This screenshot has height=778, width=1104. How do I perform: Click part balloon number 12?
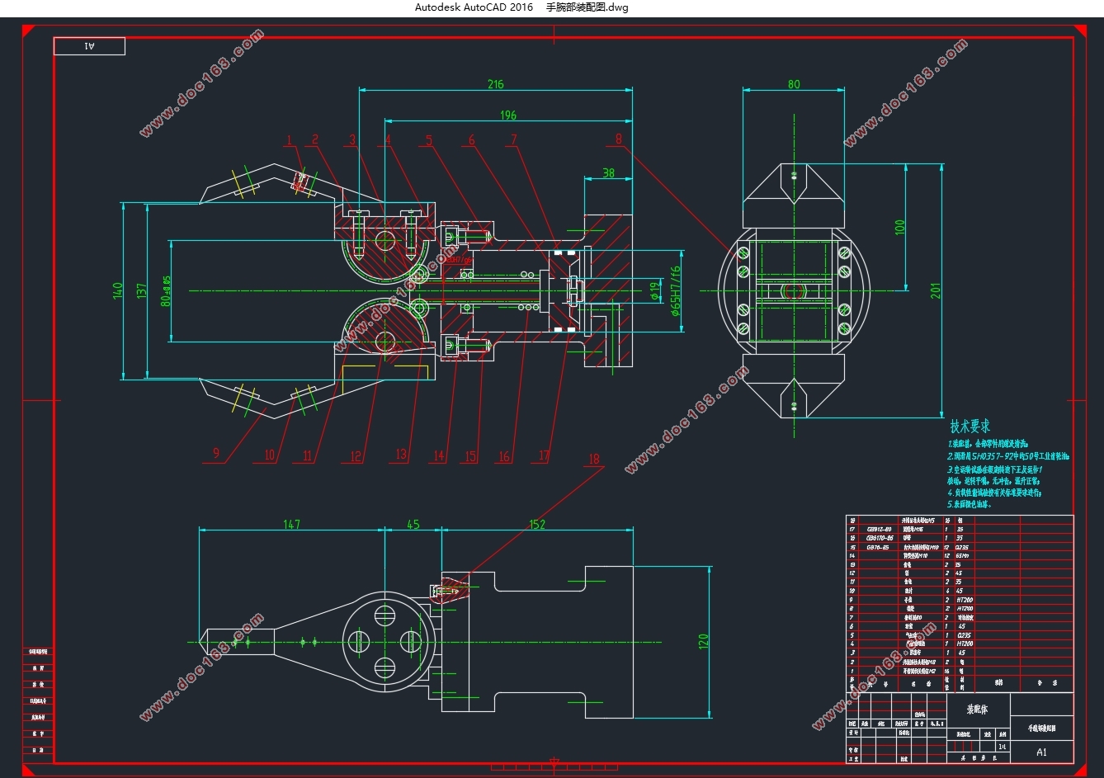tap(356, 456)
